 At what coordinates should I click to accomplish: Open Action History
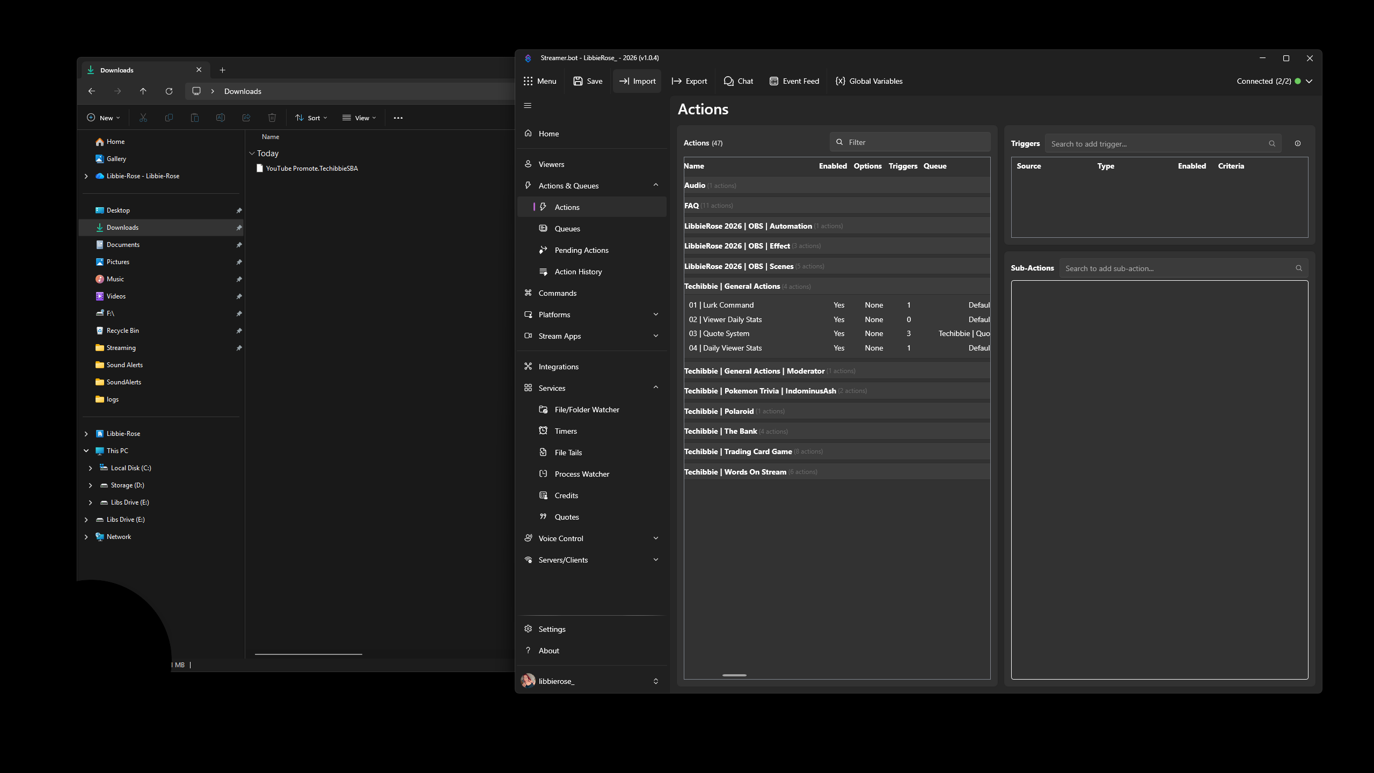591,272
